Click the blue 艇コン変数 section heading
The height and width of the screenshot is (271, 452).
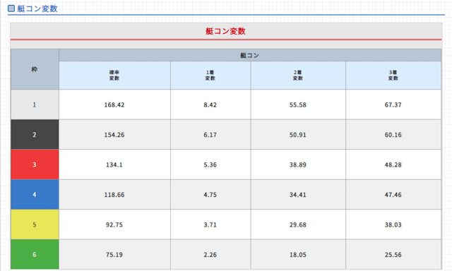37,8
